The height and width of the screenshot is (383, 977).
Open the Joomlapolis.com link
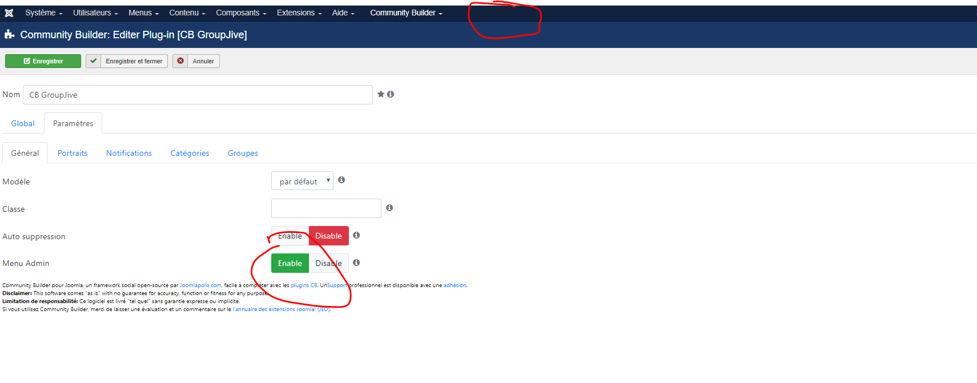tap(200, 285)
